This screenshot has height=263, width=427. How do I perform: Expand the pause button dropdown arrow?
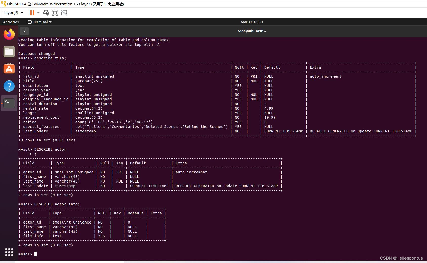[x=38, y=12]
